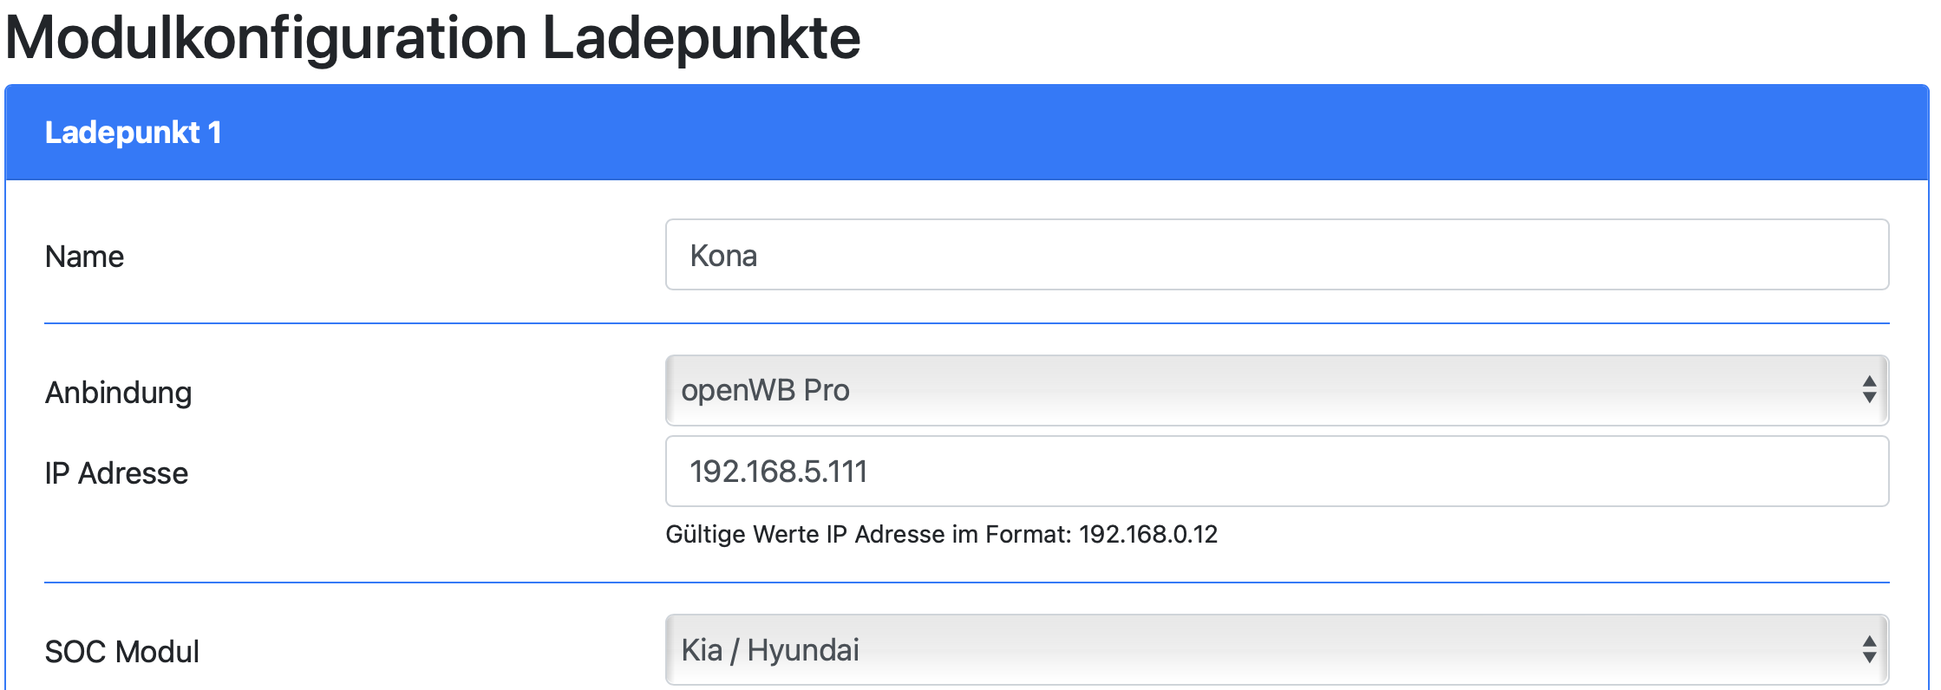Click the word Kona inside the Name field
The width and height of the screenshot is (1941, 690).
click(x=723, y=256)
